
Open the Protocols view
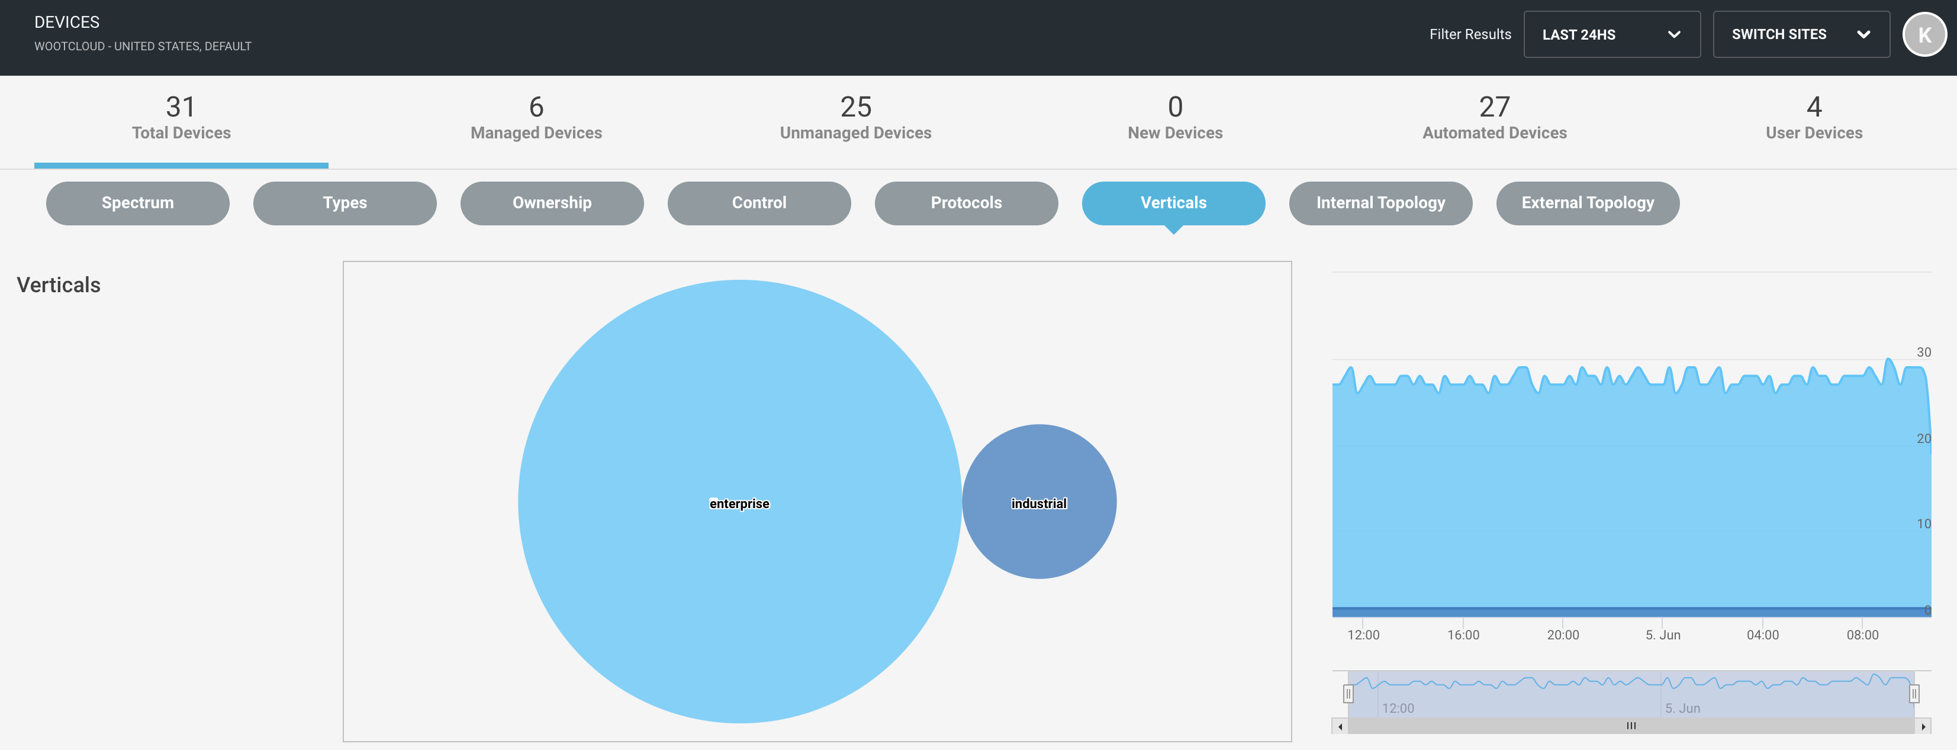[965, 203]
